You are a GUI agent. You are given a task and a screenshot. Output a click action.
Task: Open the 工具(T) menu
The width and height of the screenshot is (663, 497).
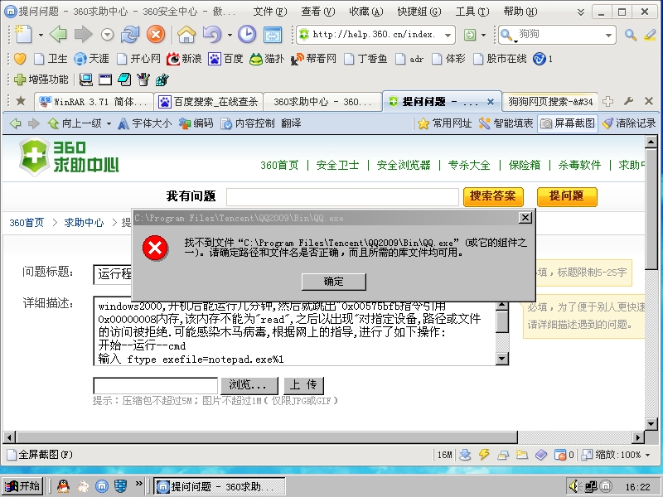tap(472, 12)
